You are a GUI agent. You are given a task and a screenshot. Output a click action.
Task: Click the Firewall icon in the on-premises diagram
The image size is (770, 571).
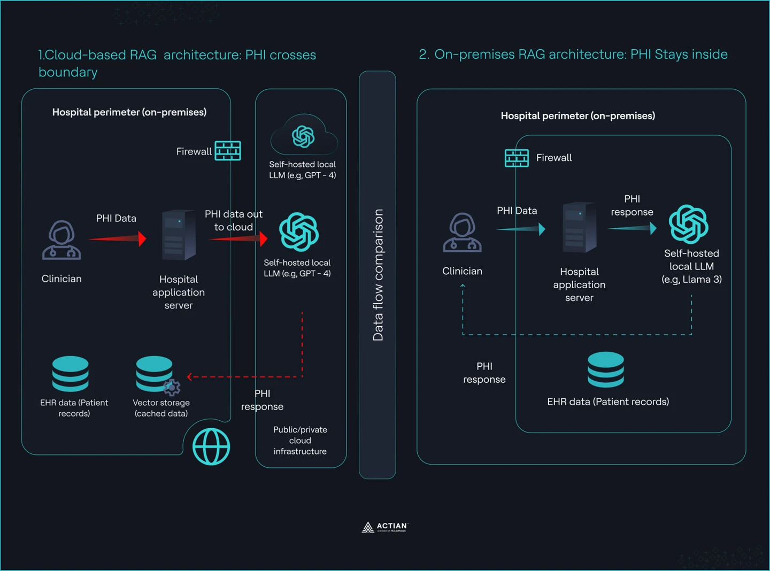click(x=516, y=158)
